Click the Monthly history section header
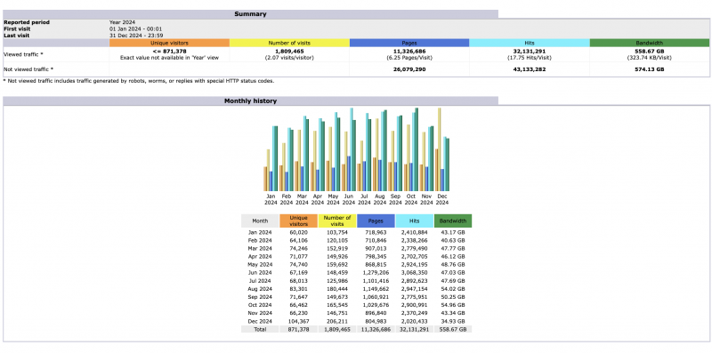The height and width of the screenshot is (353, 712). (250, 100)
